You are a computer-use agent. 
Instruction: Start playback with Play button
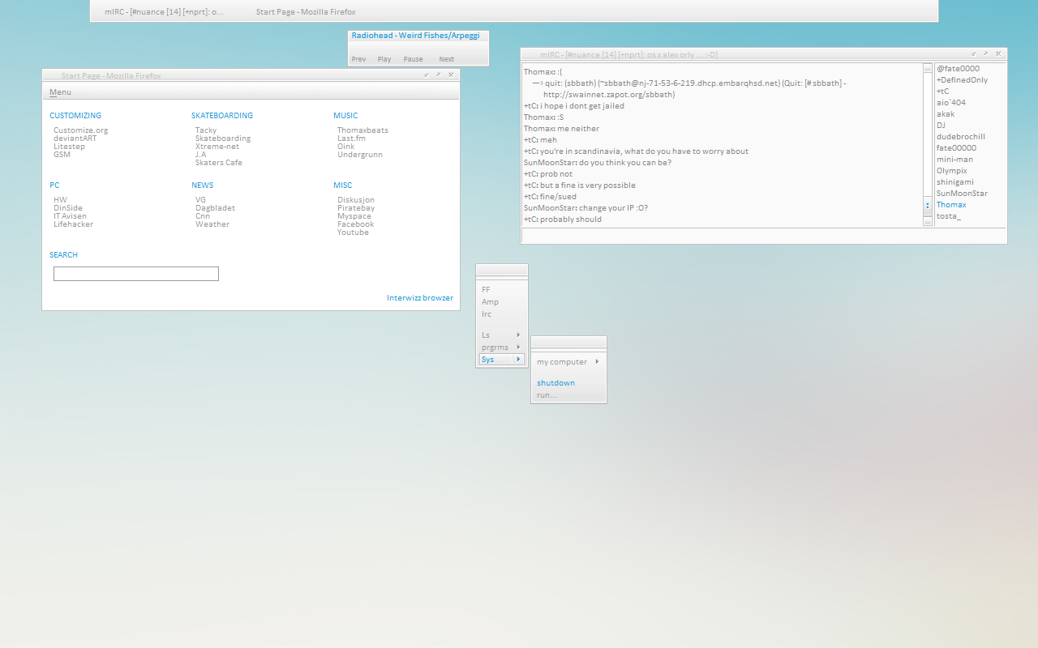(384, 59)
